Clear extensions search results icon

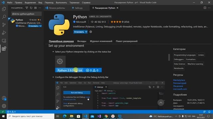[36, 8]
